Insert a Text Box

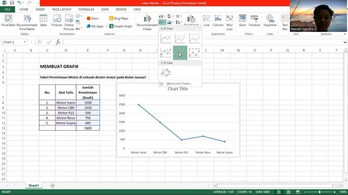click(x=285, y=23)
